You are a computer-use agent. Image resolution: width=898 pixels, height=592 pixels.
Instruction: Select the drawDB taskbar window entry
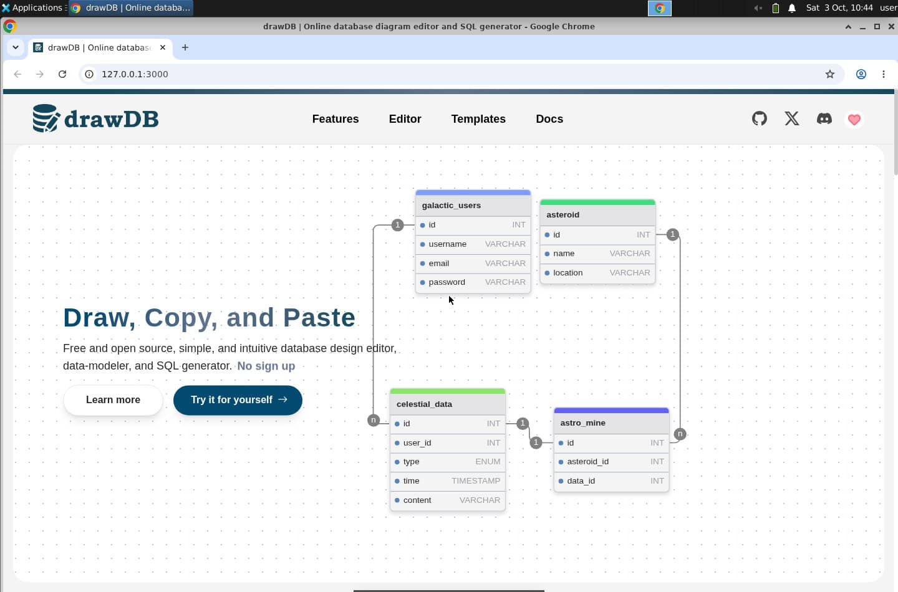pyautogui.click(x=130, y=8)
